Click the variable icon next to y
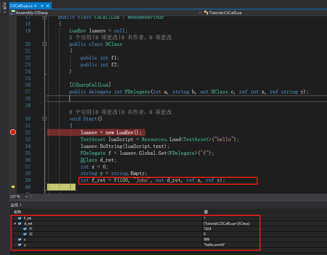Screen dimensions: 327x255 20,245
